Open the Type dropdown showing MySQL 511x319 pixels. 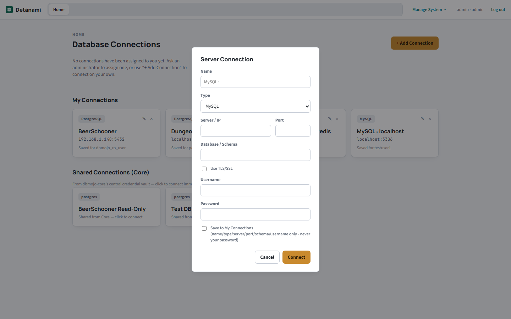tap(255, 106)
